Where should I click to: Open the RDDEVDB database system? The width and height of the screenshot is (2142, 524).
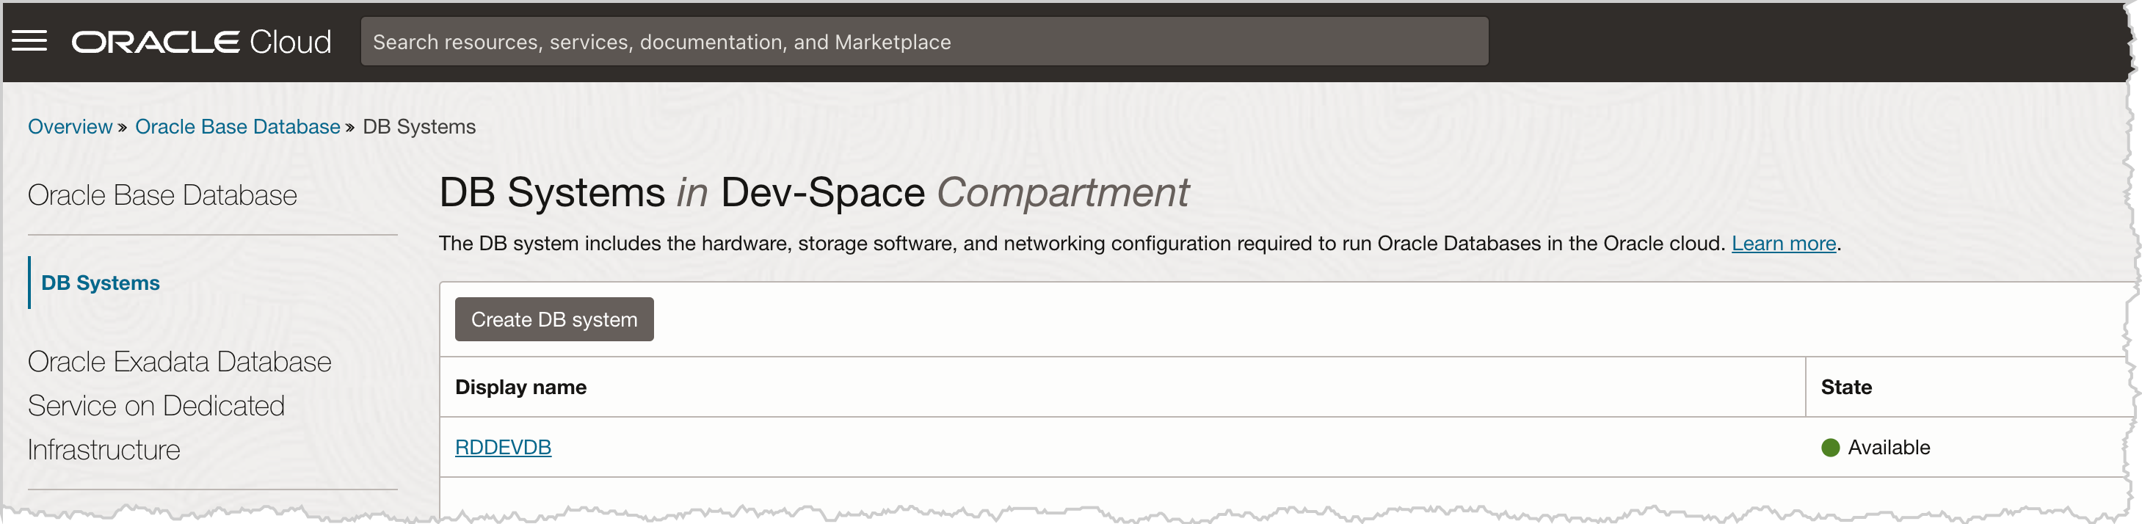coord(503,448)
